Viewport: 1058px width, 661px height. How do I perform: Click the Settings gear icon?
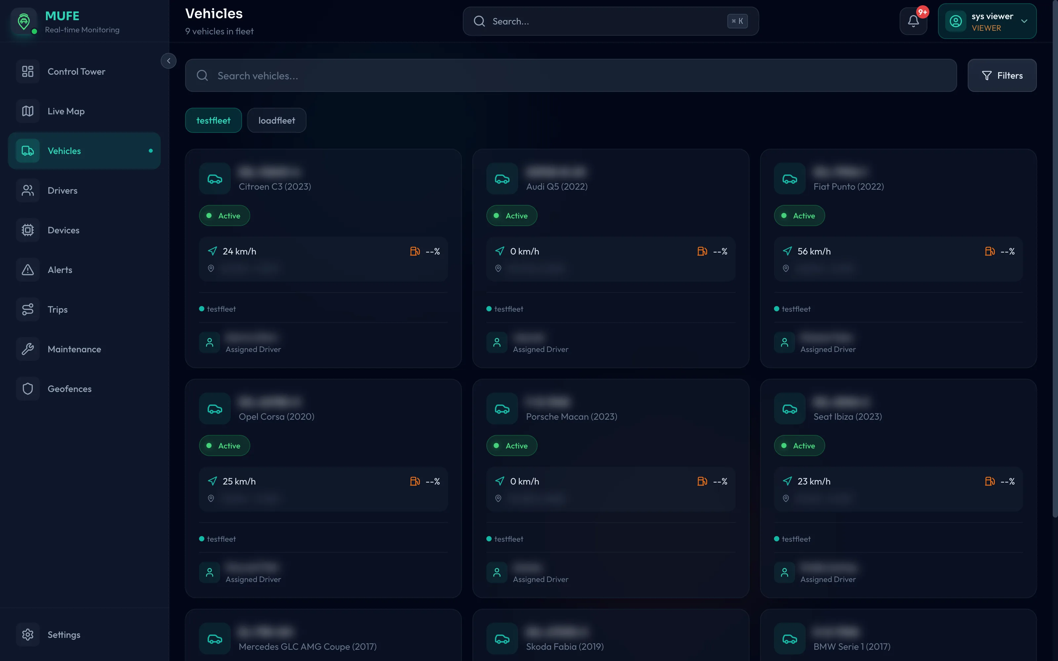tap(28, 634)
